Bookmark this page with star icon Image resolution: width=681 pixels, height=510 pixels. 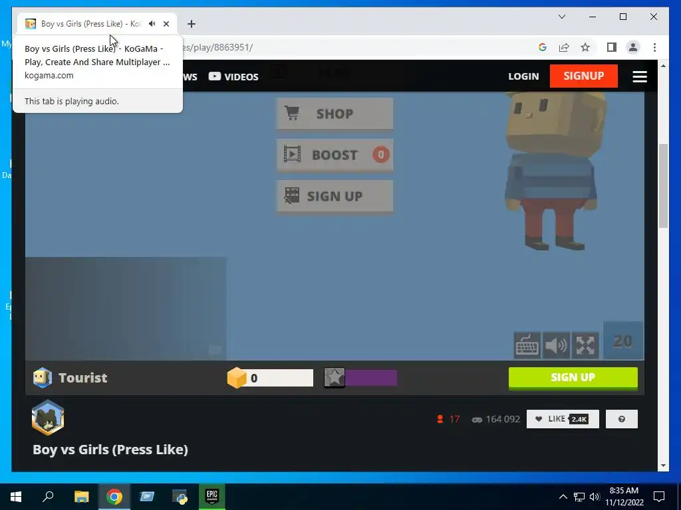pos(585,47)
